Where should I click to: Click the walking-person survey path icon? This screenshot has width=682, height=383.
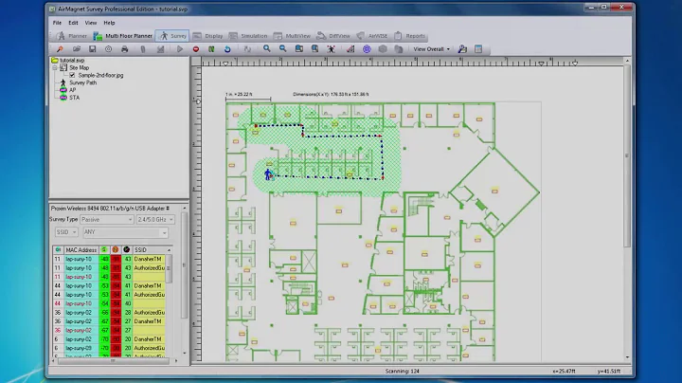(331, 49)
